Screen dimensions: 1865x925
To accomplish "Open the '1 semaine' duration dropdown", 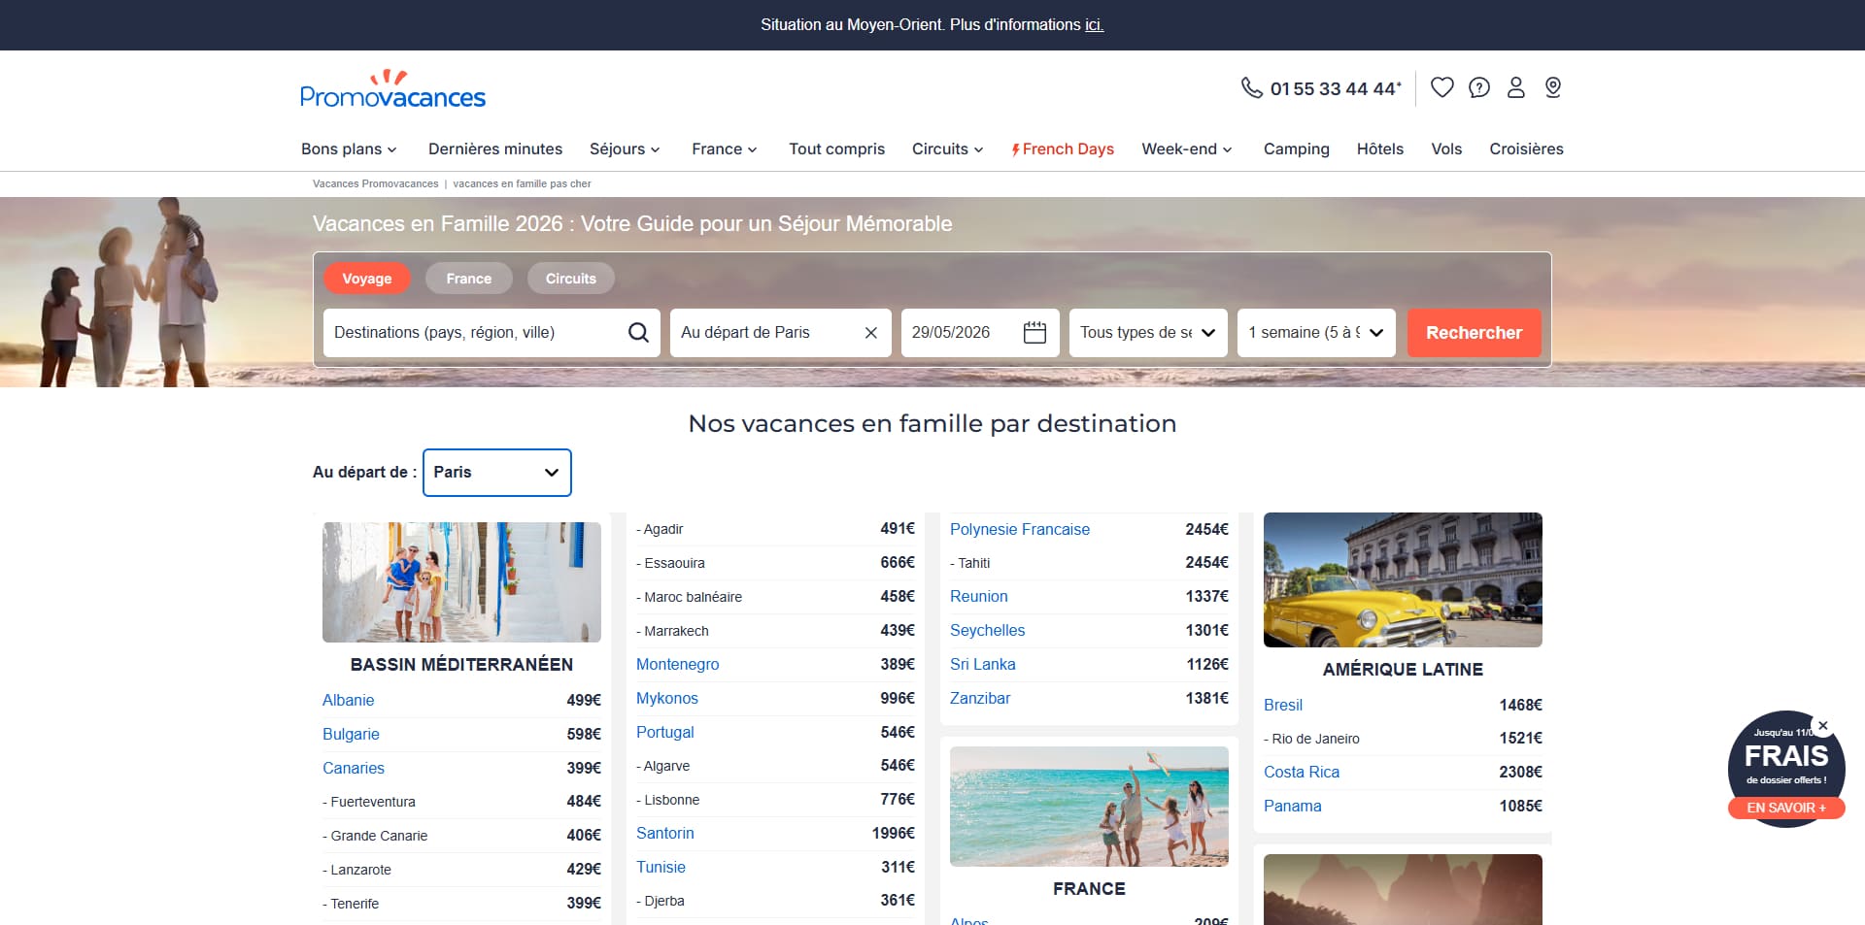I will click(1316, 333).
